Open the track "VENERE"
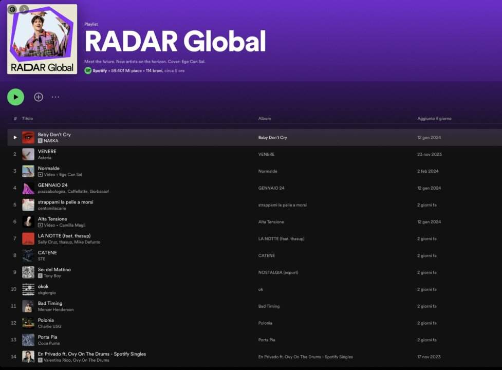 coord(47,151)
